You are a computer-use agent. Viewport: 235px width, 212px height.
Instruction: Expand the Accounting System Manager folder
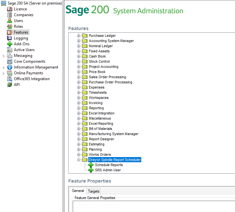coord(79,41)
